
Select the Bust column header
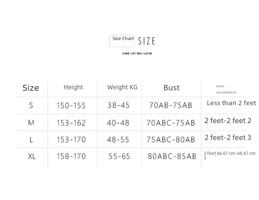[171, 88]
